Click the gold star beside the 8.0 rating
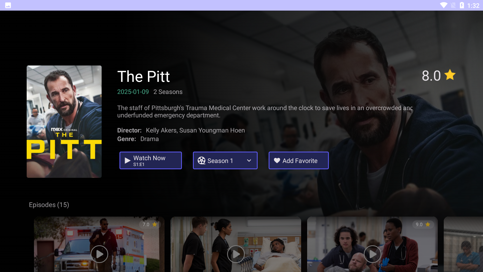The image size is (483, 272). tap(450, 75)
